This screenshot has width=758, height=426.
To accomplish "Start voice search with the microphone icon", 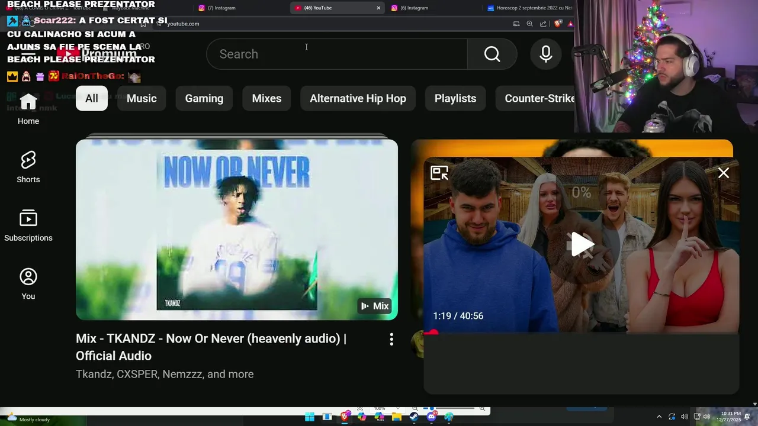I will [546, 54].
